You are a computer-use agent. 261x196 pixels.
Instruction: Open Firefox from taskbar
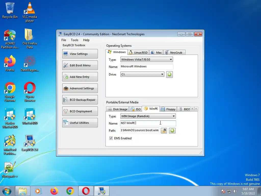pos(54,191)
